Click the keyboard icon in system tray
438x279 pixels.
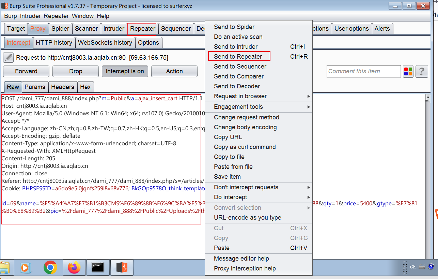422,267
